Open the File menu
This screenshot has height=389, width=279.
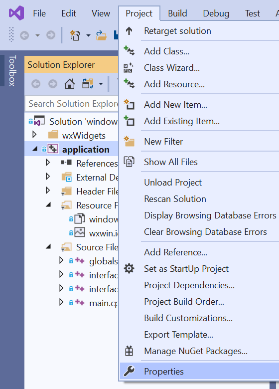[x=39, y=13]
